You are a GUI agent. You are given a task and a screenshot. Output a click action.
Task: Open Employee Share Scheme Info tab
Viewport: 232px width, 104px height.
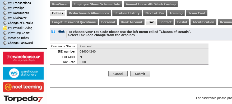click(x=97, y=4)
